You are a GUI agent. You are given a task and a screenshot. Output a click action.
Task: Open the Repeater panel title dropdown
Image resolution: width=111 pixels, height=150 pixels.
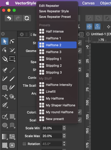[33, 35]
